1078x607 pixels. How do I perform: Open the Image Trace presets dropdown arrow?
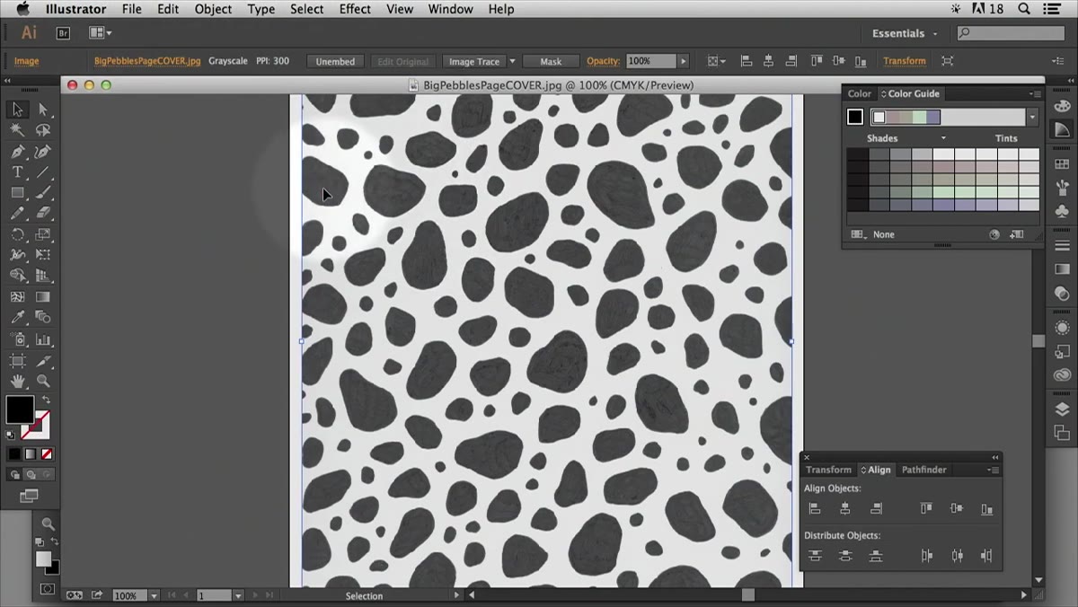click(512, 61)
